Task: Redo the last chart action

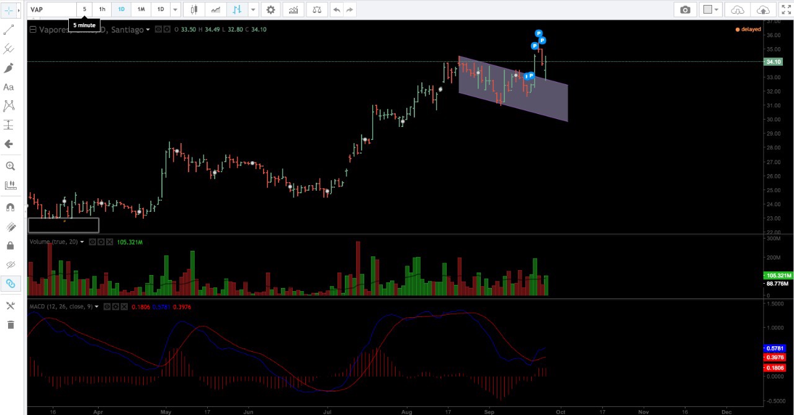Action: [350, 9]
